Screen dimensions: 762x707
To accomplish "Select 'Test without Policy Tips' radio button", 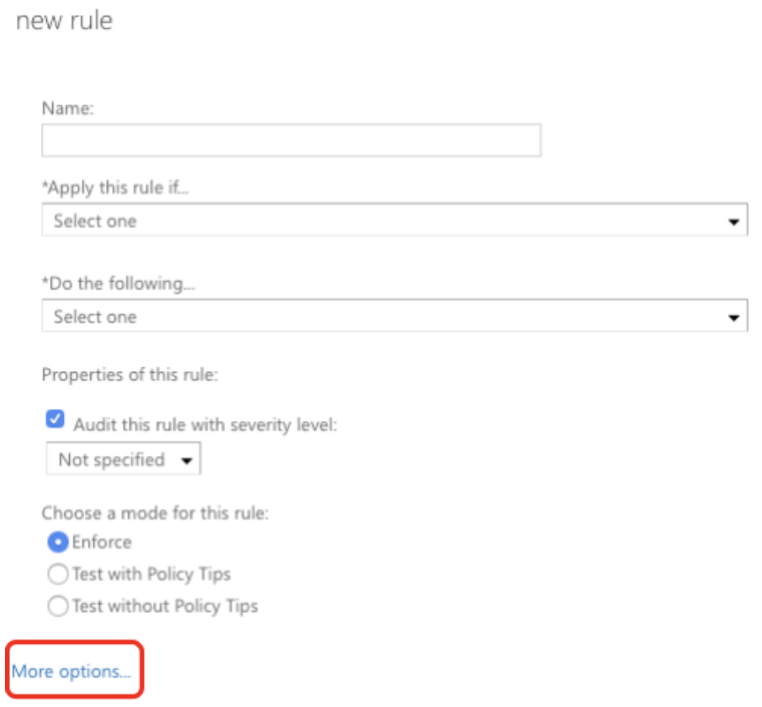I will (x=58, y=606).
